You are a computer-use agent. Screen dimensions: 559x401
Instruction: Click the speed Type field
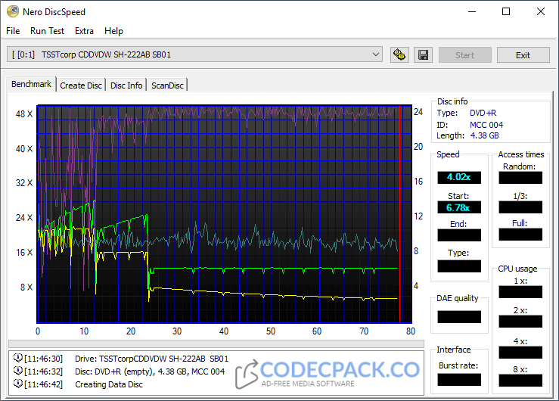459,266
